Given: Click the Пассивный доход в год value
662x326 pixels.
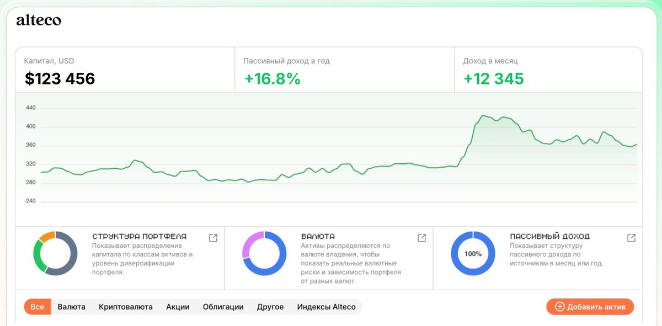Looking at the screenshot, I should click(x=273, y=79).
